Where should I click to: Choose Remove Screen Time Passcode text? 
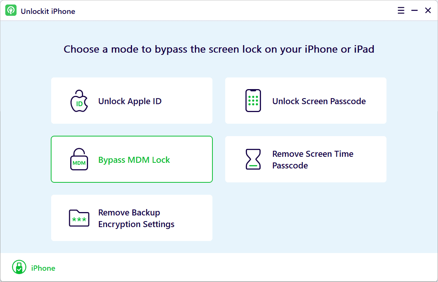pyautogui.click(x=313, y=159)
